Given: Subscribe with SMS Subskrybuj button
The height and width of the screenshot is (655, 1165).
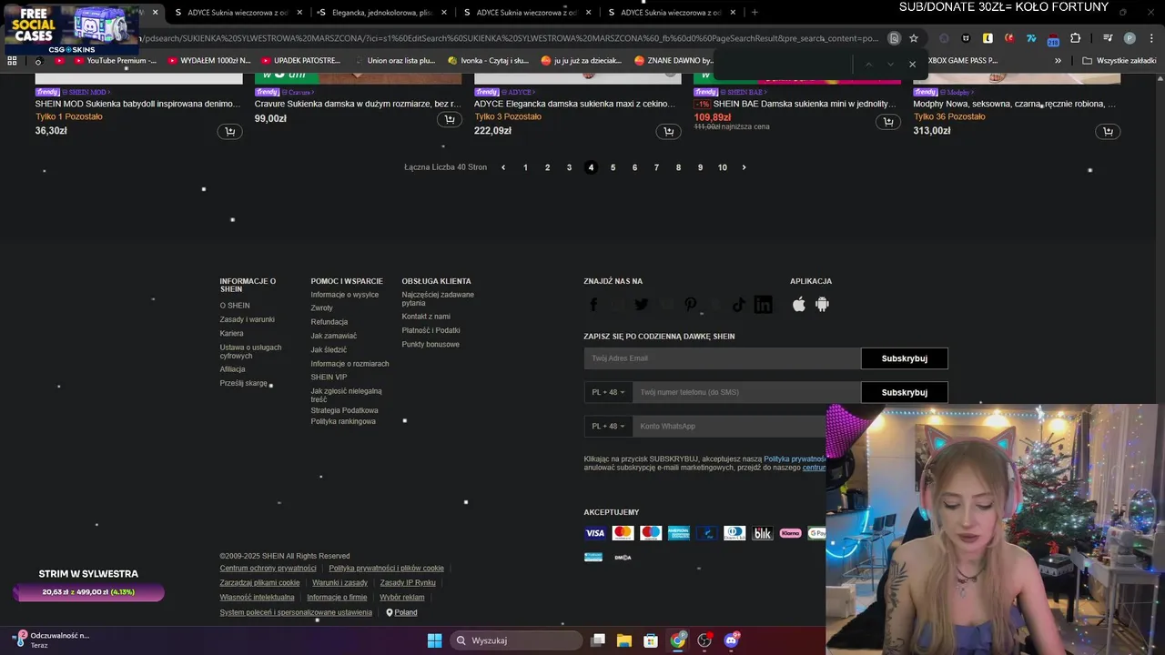Looking at the screenshot, I should 904,392.
